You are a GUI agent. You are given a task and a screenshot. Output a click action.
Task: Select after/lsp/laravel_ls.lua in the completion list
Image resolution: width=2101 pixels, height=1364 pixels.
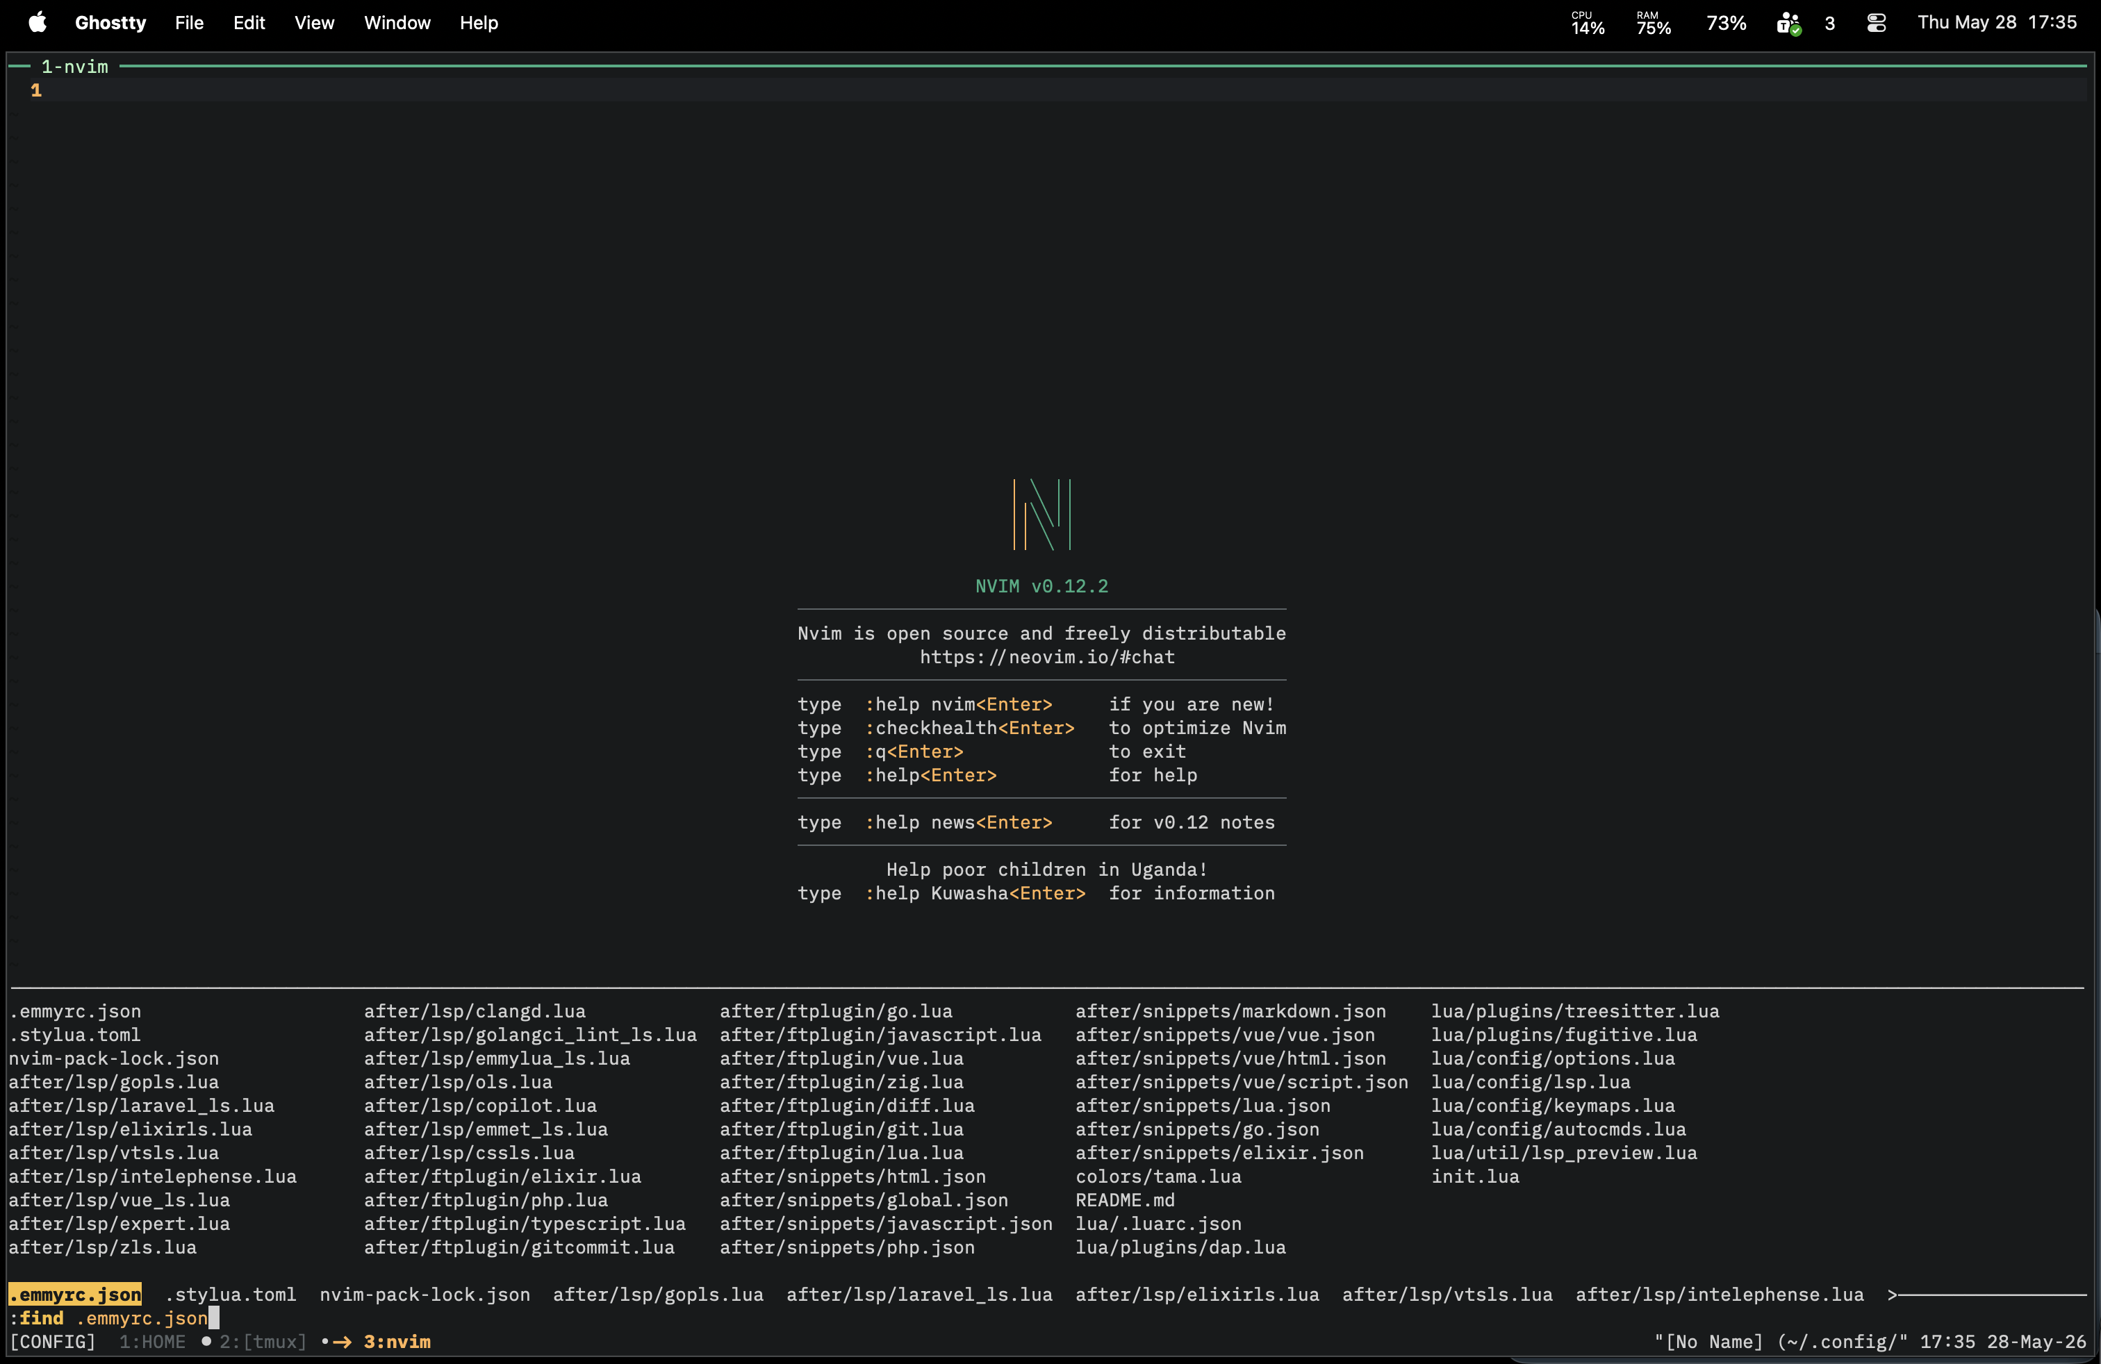point(141,1106)
